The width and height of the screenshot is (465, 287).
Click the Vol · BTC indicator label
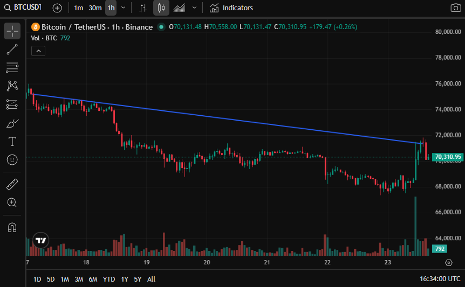[44, 38]
